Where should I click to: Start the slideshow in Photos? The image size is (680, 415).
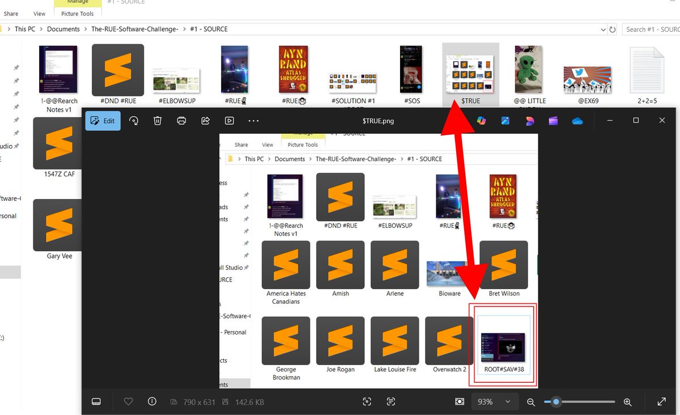point(229,121)
